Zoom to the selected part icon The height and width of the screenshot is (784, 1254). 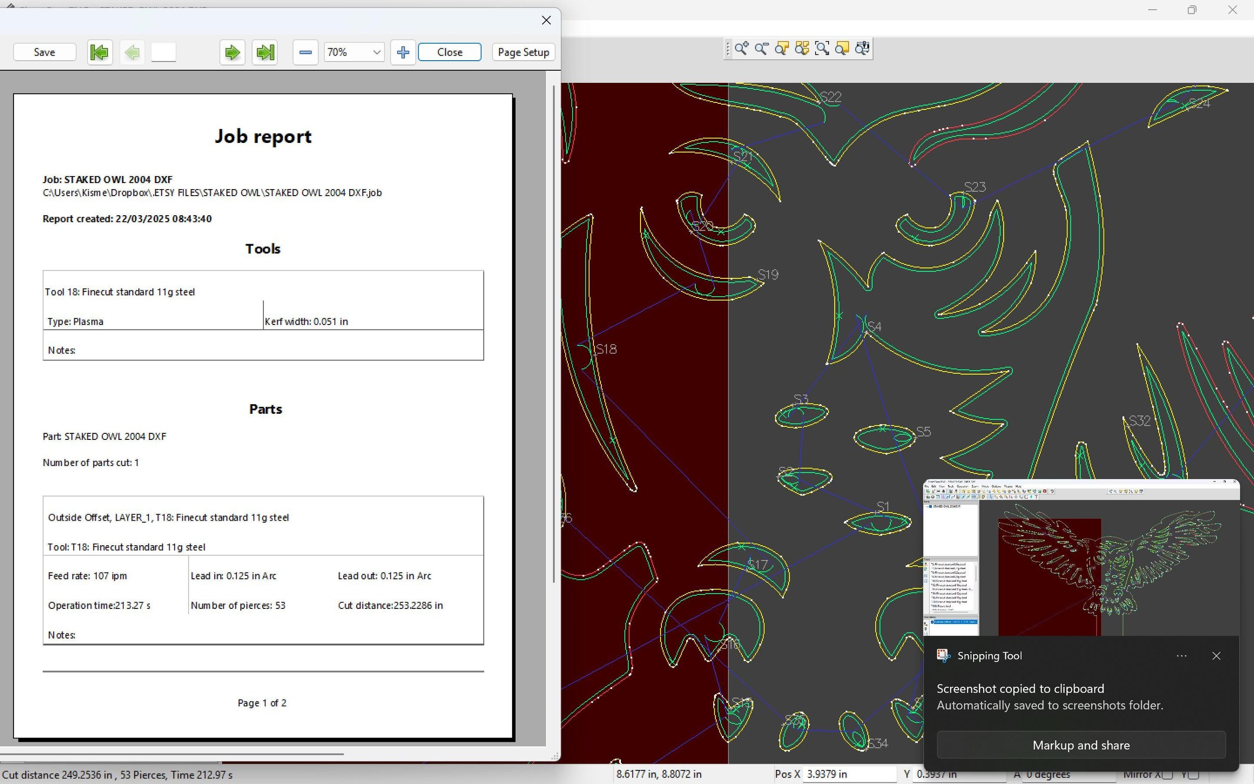781,49
